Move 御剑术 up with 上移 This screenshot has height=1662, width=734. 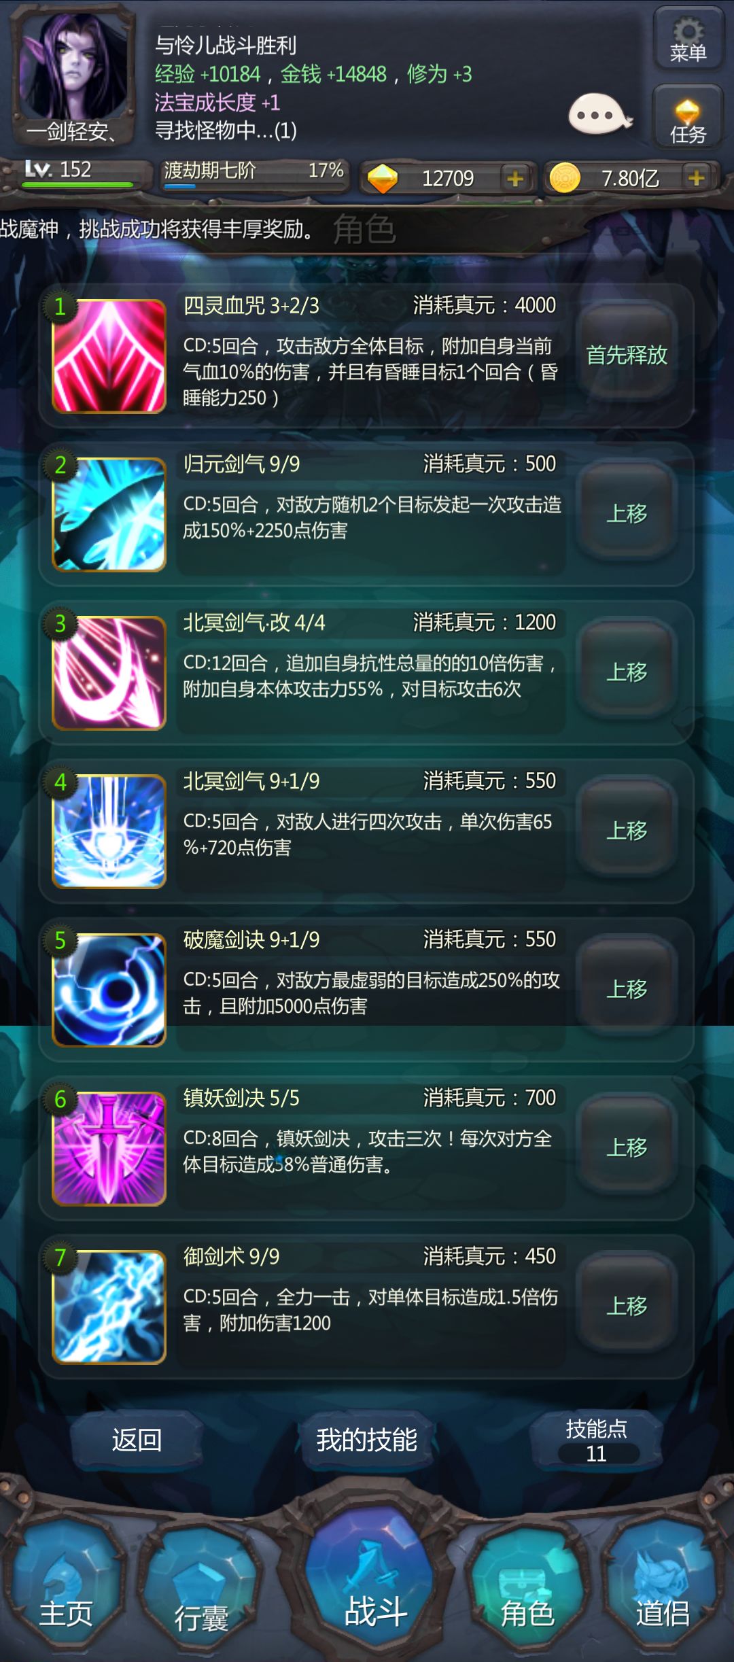[x=627, y=1305]
